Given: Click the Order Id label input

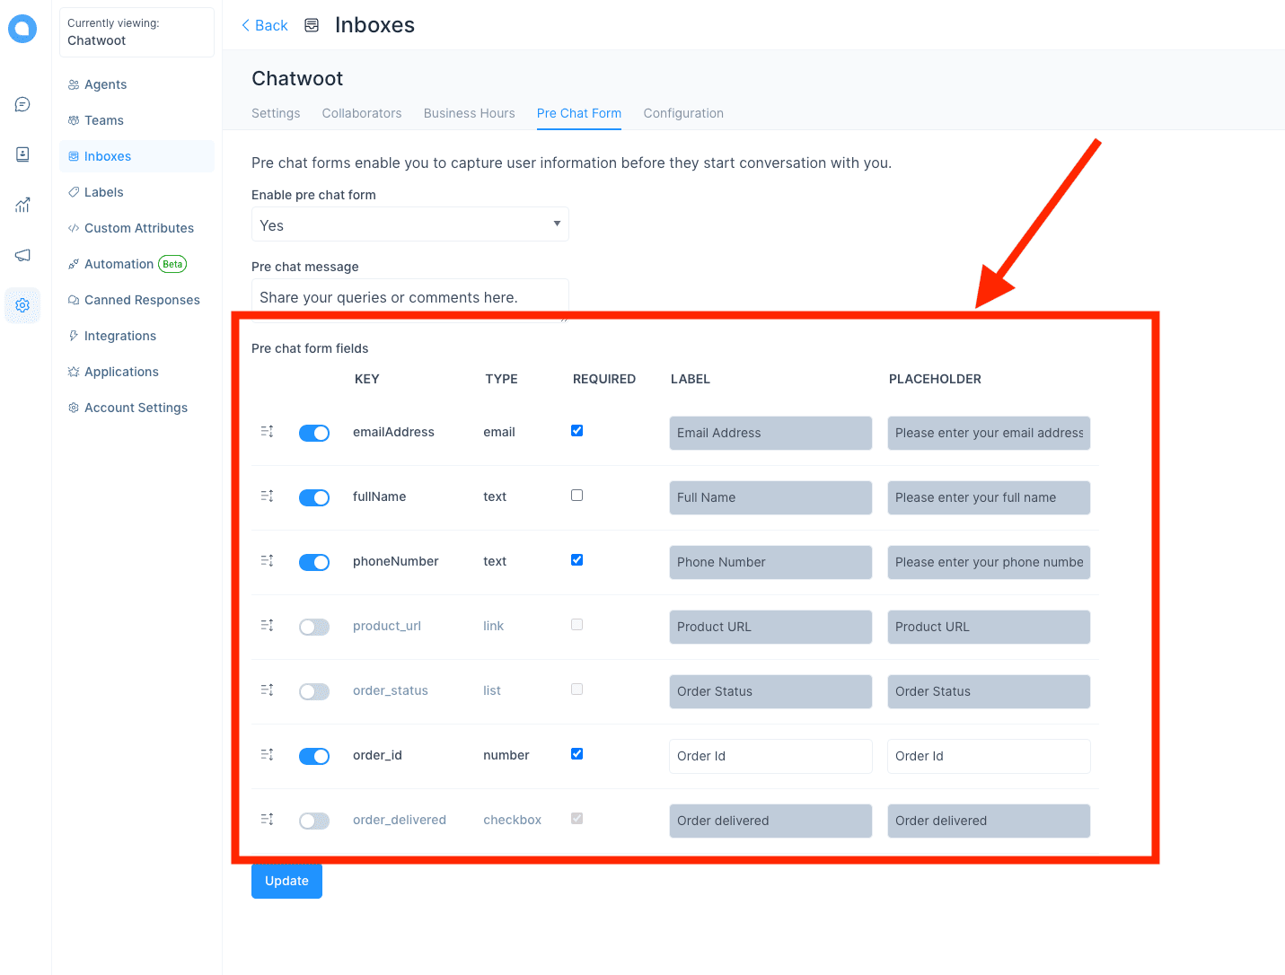Looking at the screenshot, I should 770,756.
